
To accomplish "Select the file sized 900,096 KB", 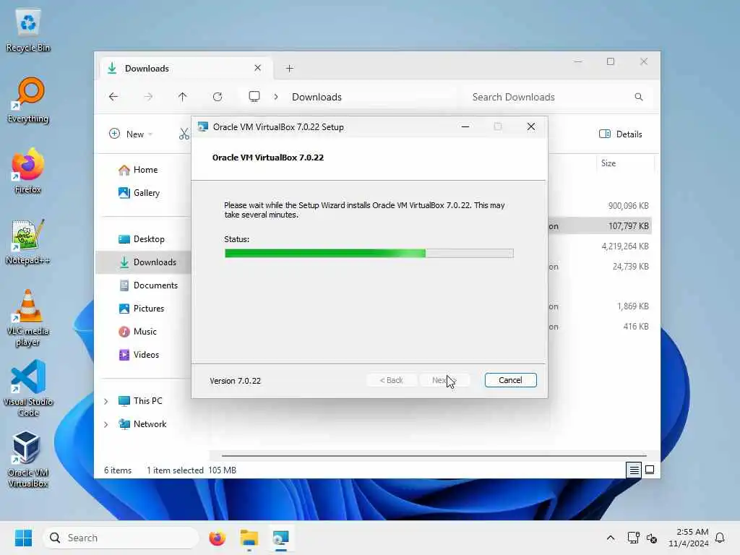I will [x=628, y=206].
